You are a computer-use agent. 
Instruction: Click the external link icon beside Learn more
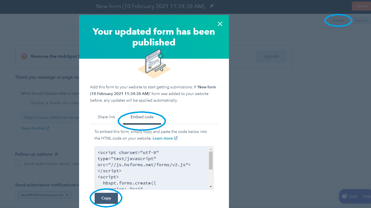(x=176, y=138)
